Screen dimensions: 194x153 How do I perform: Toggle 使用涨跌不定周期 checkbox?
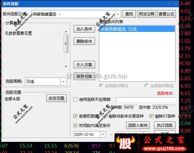tap(75, 99)
